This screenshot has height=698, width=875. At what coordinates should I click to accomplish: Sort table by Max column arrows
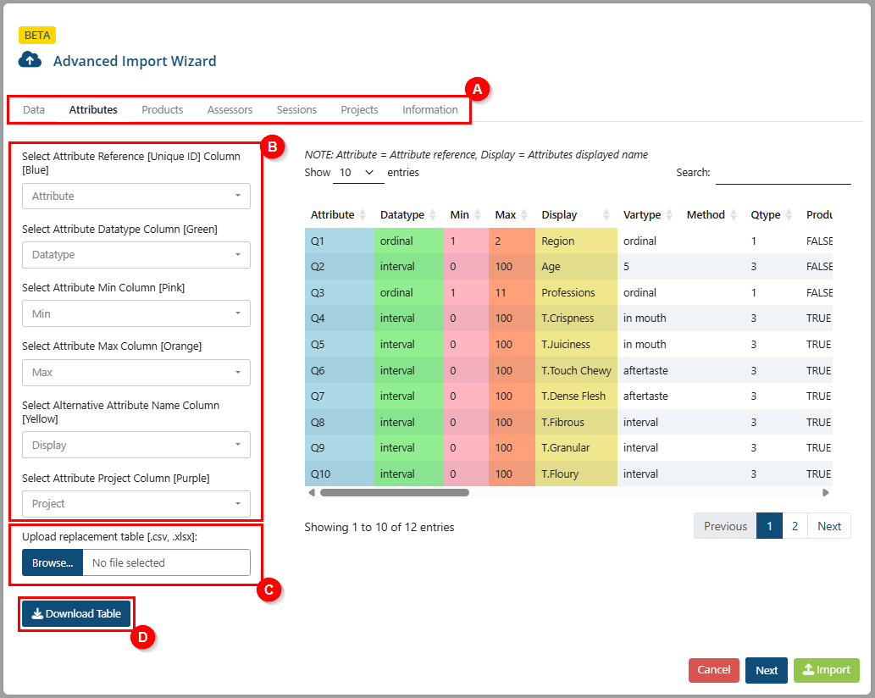(524, 215)
